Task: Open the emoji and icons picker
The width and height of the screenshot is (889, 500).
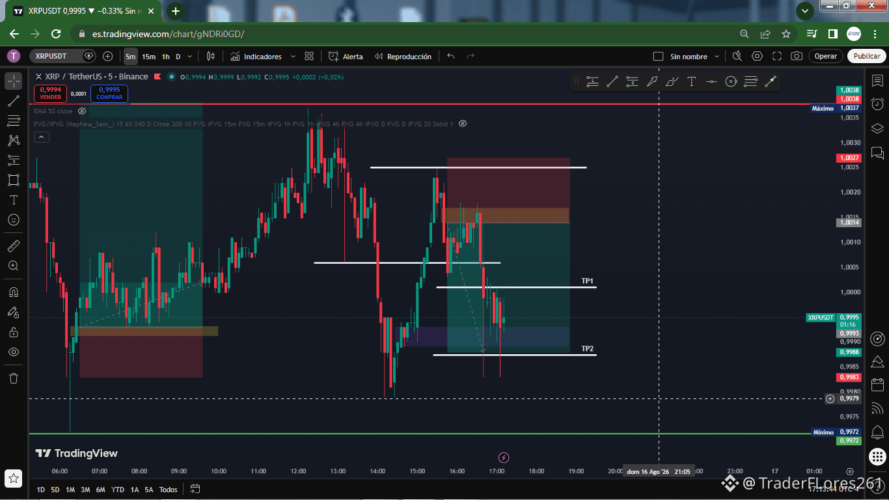Action: 14,220
